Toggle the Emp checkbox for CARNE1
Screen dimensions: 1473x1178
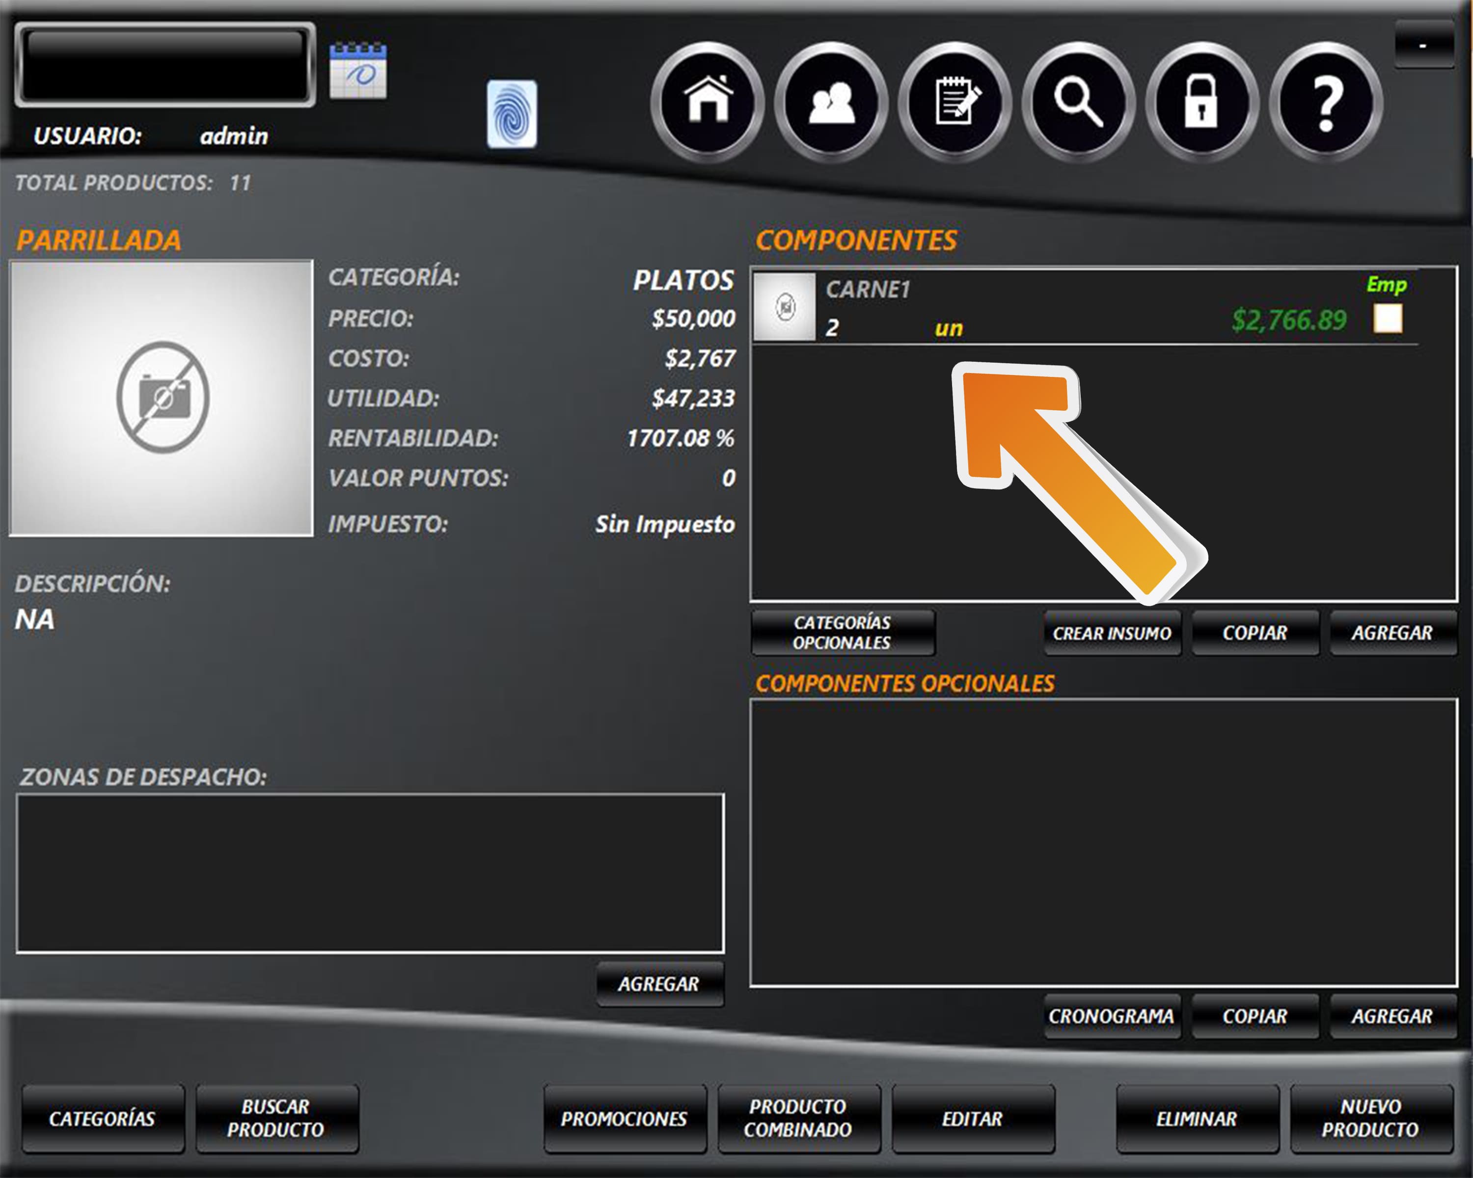point(1388,318)
